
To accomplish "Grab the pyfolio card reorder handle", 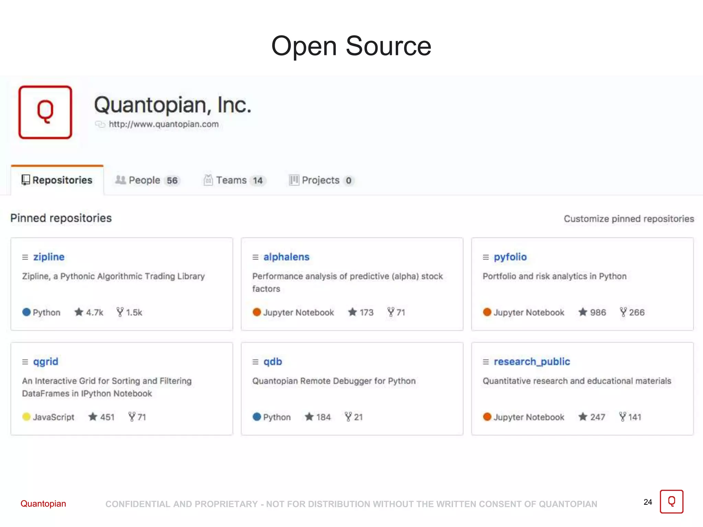I will pos(486,257).
